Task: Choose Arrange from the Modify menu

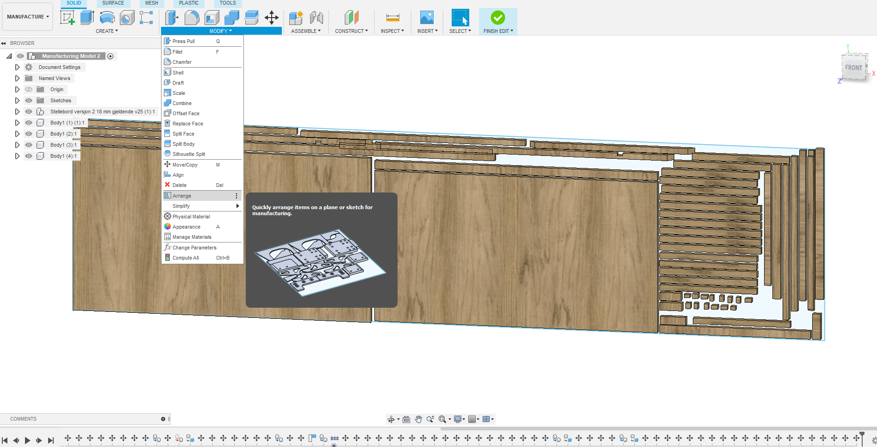Action: coord(182,196)
